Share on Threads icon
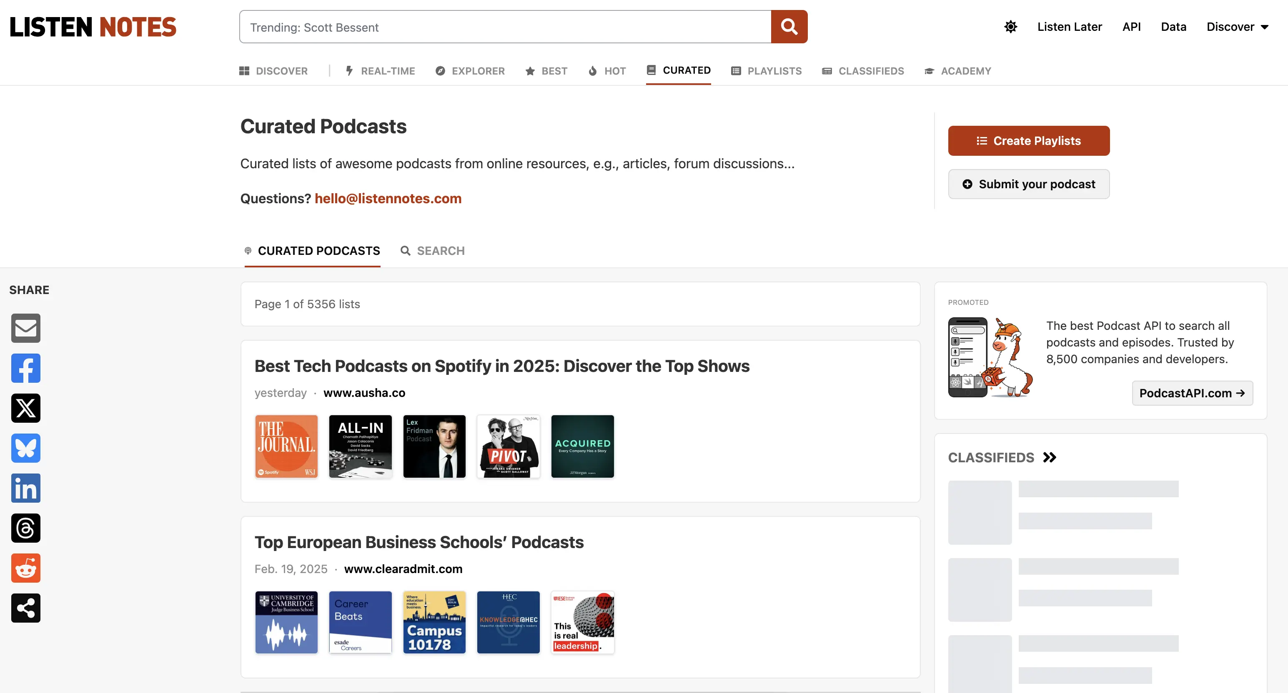Image resolution: width=1288 pixels, height=693 pixels. [x=25, y=528]
